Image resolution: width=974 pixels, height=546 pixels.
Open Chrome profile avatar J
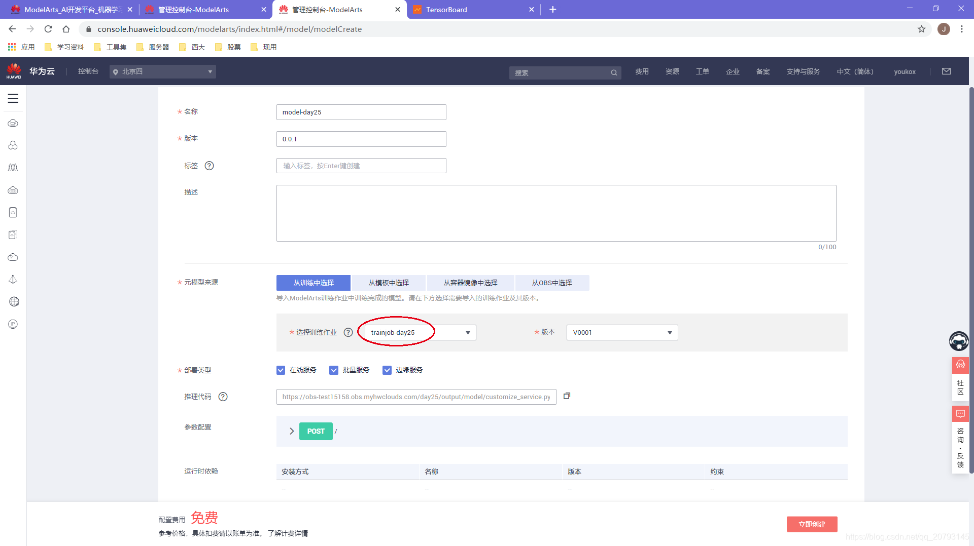[944, 29]
